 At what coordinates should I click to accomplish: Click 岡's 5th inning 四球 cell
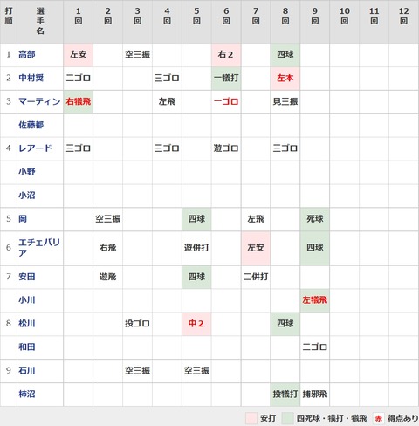(x=196, y=219)
